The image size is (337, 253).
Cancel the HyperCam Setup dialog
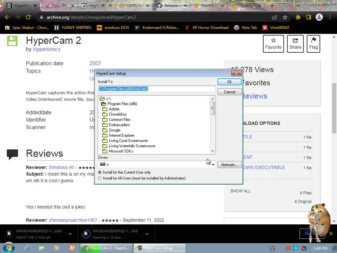pyautogui.click(x=229, y=92)
